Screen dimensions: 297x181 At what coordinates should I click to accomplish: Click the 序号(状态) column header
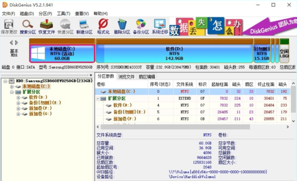tap(160, 84)
